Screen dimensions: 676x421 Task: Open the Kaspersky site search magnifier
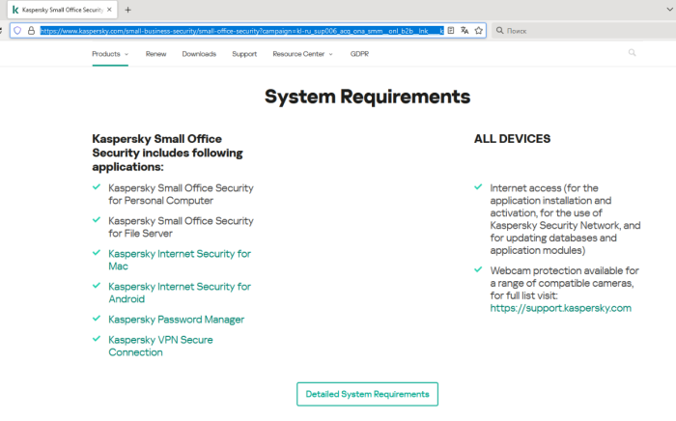[632, 52]
